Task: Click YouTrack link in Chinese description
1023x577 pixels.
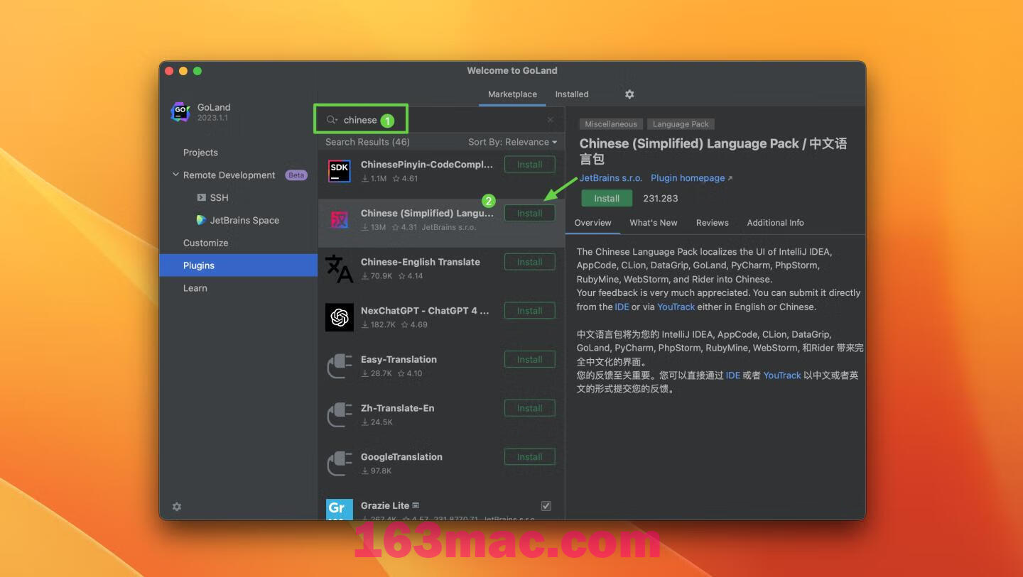Action: coord(782,375)
